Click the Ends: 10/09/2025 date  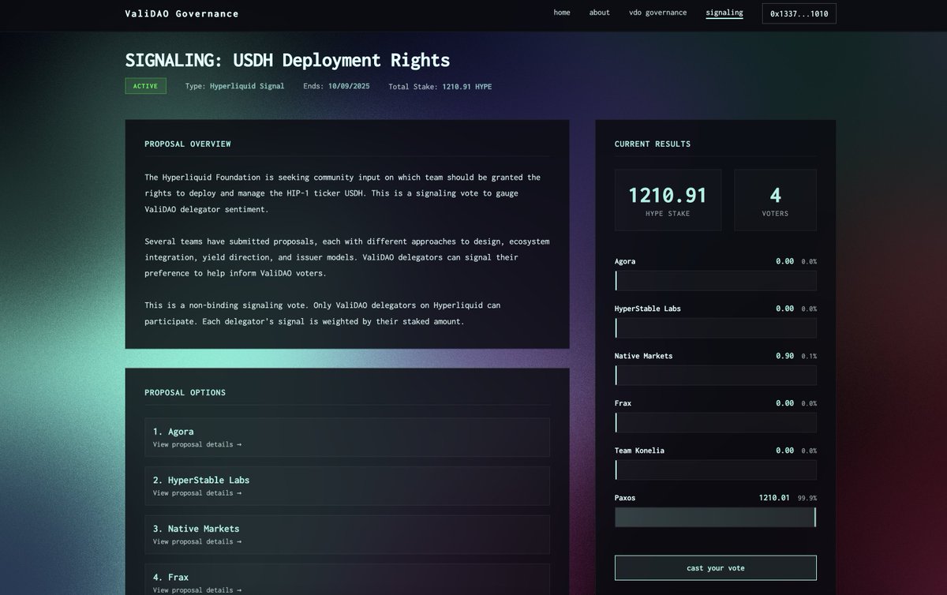336,86
